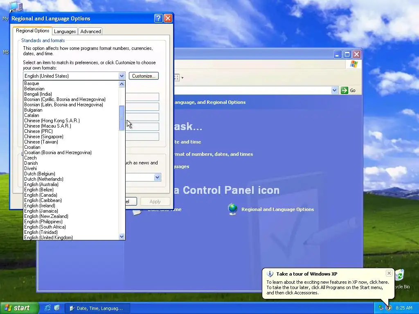Close the Windows XP tour balloon
The image size is (419, 314).
click(x=389, y=273)
